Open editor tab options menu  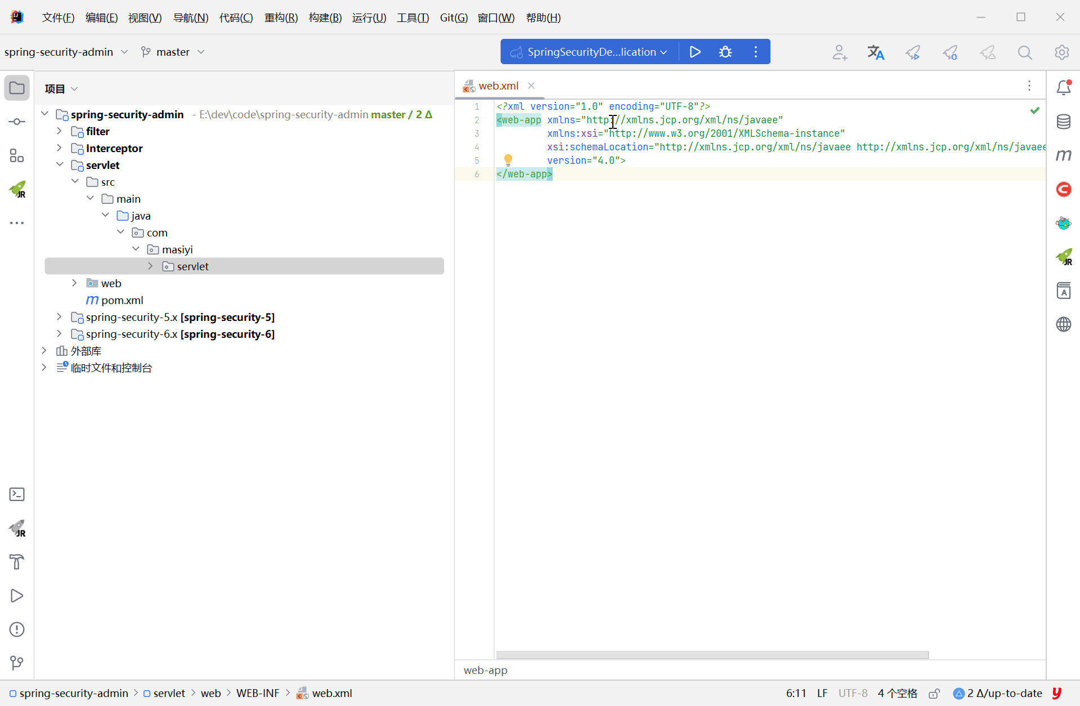(1029, 86)
